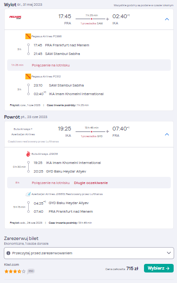The image size is (177, 283).
Task: Click the Kiwi.com provider name
Action: pyautogui.click(x=11, y=264)
